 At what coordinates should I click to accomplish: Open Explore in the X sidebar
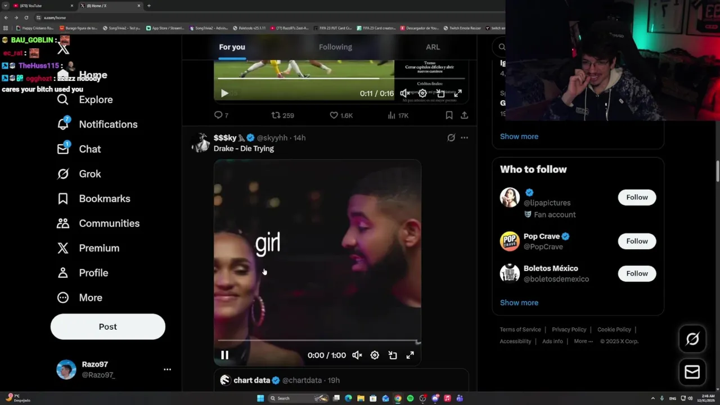point(84,100)
